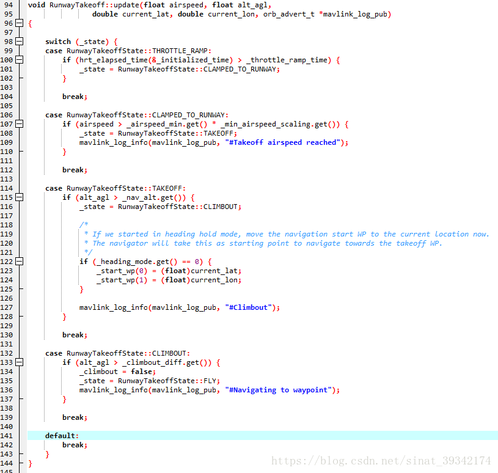This screenshot has height=473, width=498.
Task: Click "FLY" state assignment on line 135
Action: coord(210,381)
